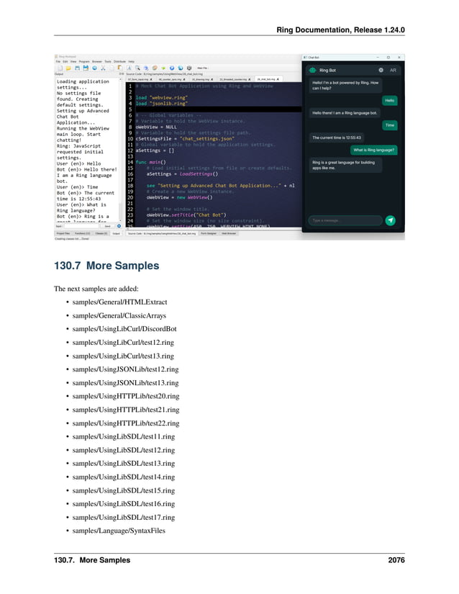Open the File menu in Ring Notepad
The image size is (459, 594).
(58, 62)
